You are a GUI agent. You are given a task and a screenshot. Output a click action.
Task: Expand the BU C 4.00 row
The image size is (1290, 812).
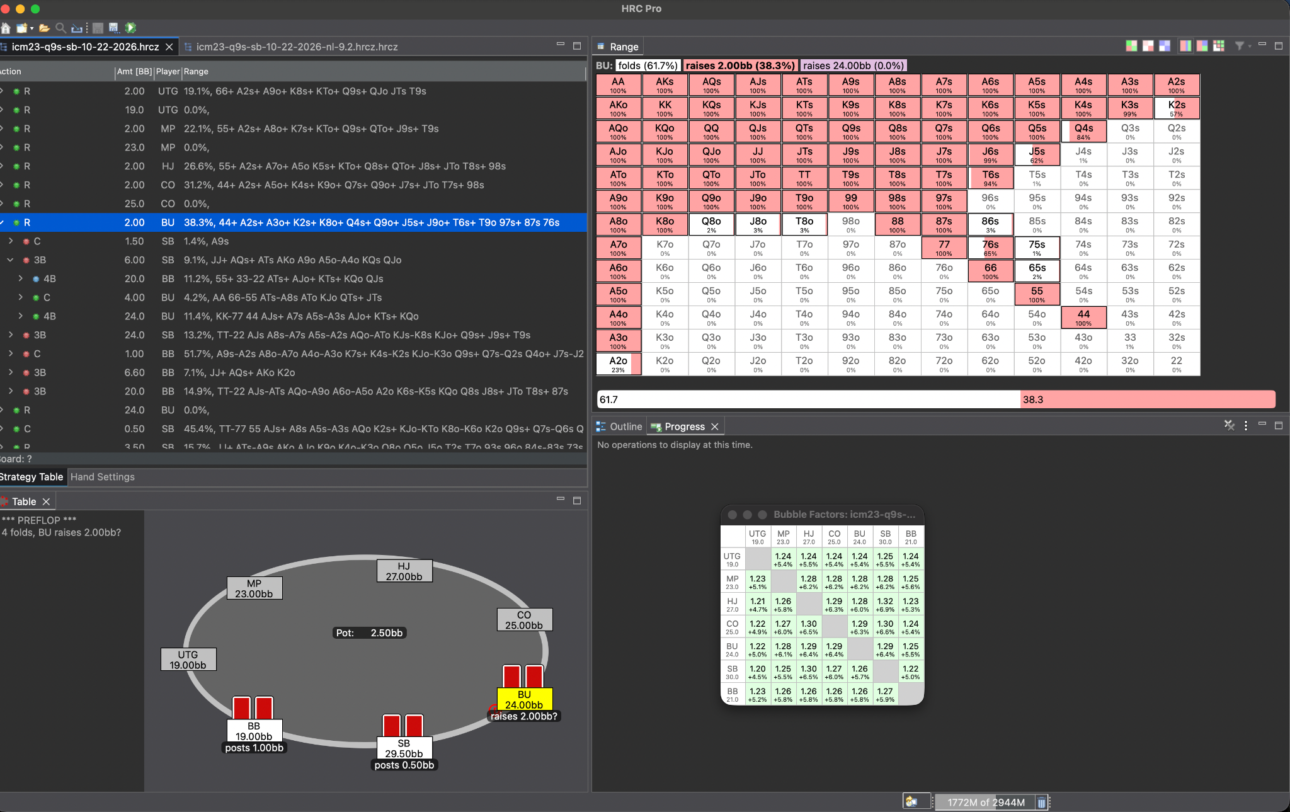tap(21, 297)
